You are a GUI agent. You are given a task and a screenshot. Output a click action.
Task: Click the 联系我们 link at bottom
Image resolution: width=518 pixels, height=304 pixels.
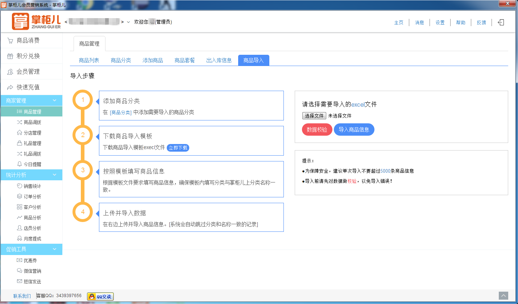coord(22,296)
